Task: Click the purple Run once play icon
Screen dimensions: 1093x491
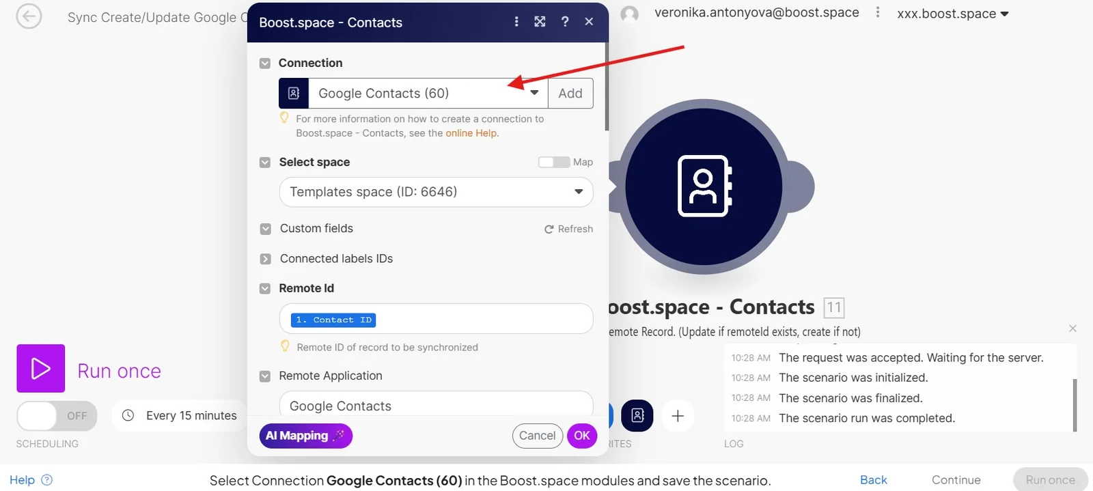Action: pyautogui.click(x=41, y=369)
